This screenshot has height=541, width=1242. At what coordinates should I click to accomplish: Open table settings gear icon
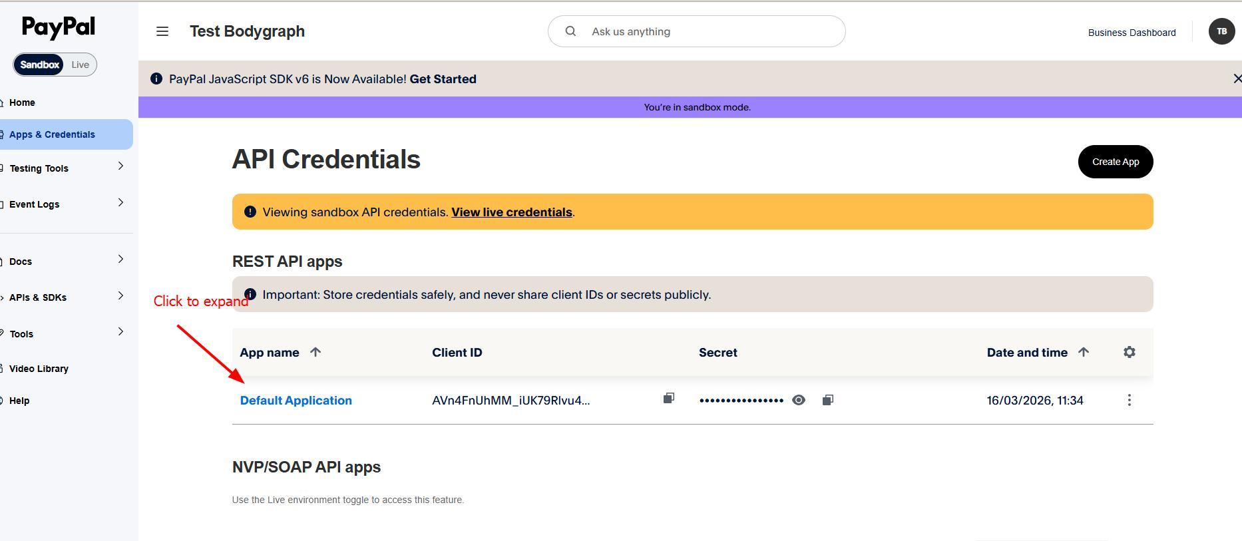pyautogui.click(x=1129, y=352)
